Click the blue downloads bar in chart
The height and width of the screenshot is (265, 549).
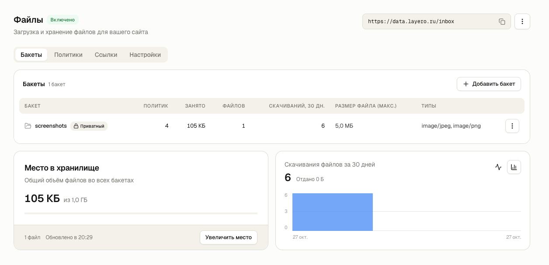point(333,212)
